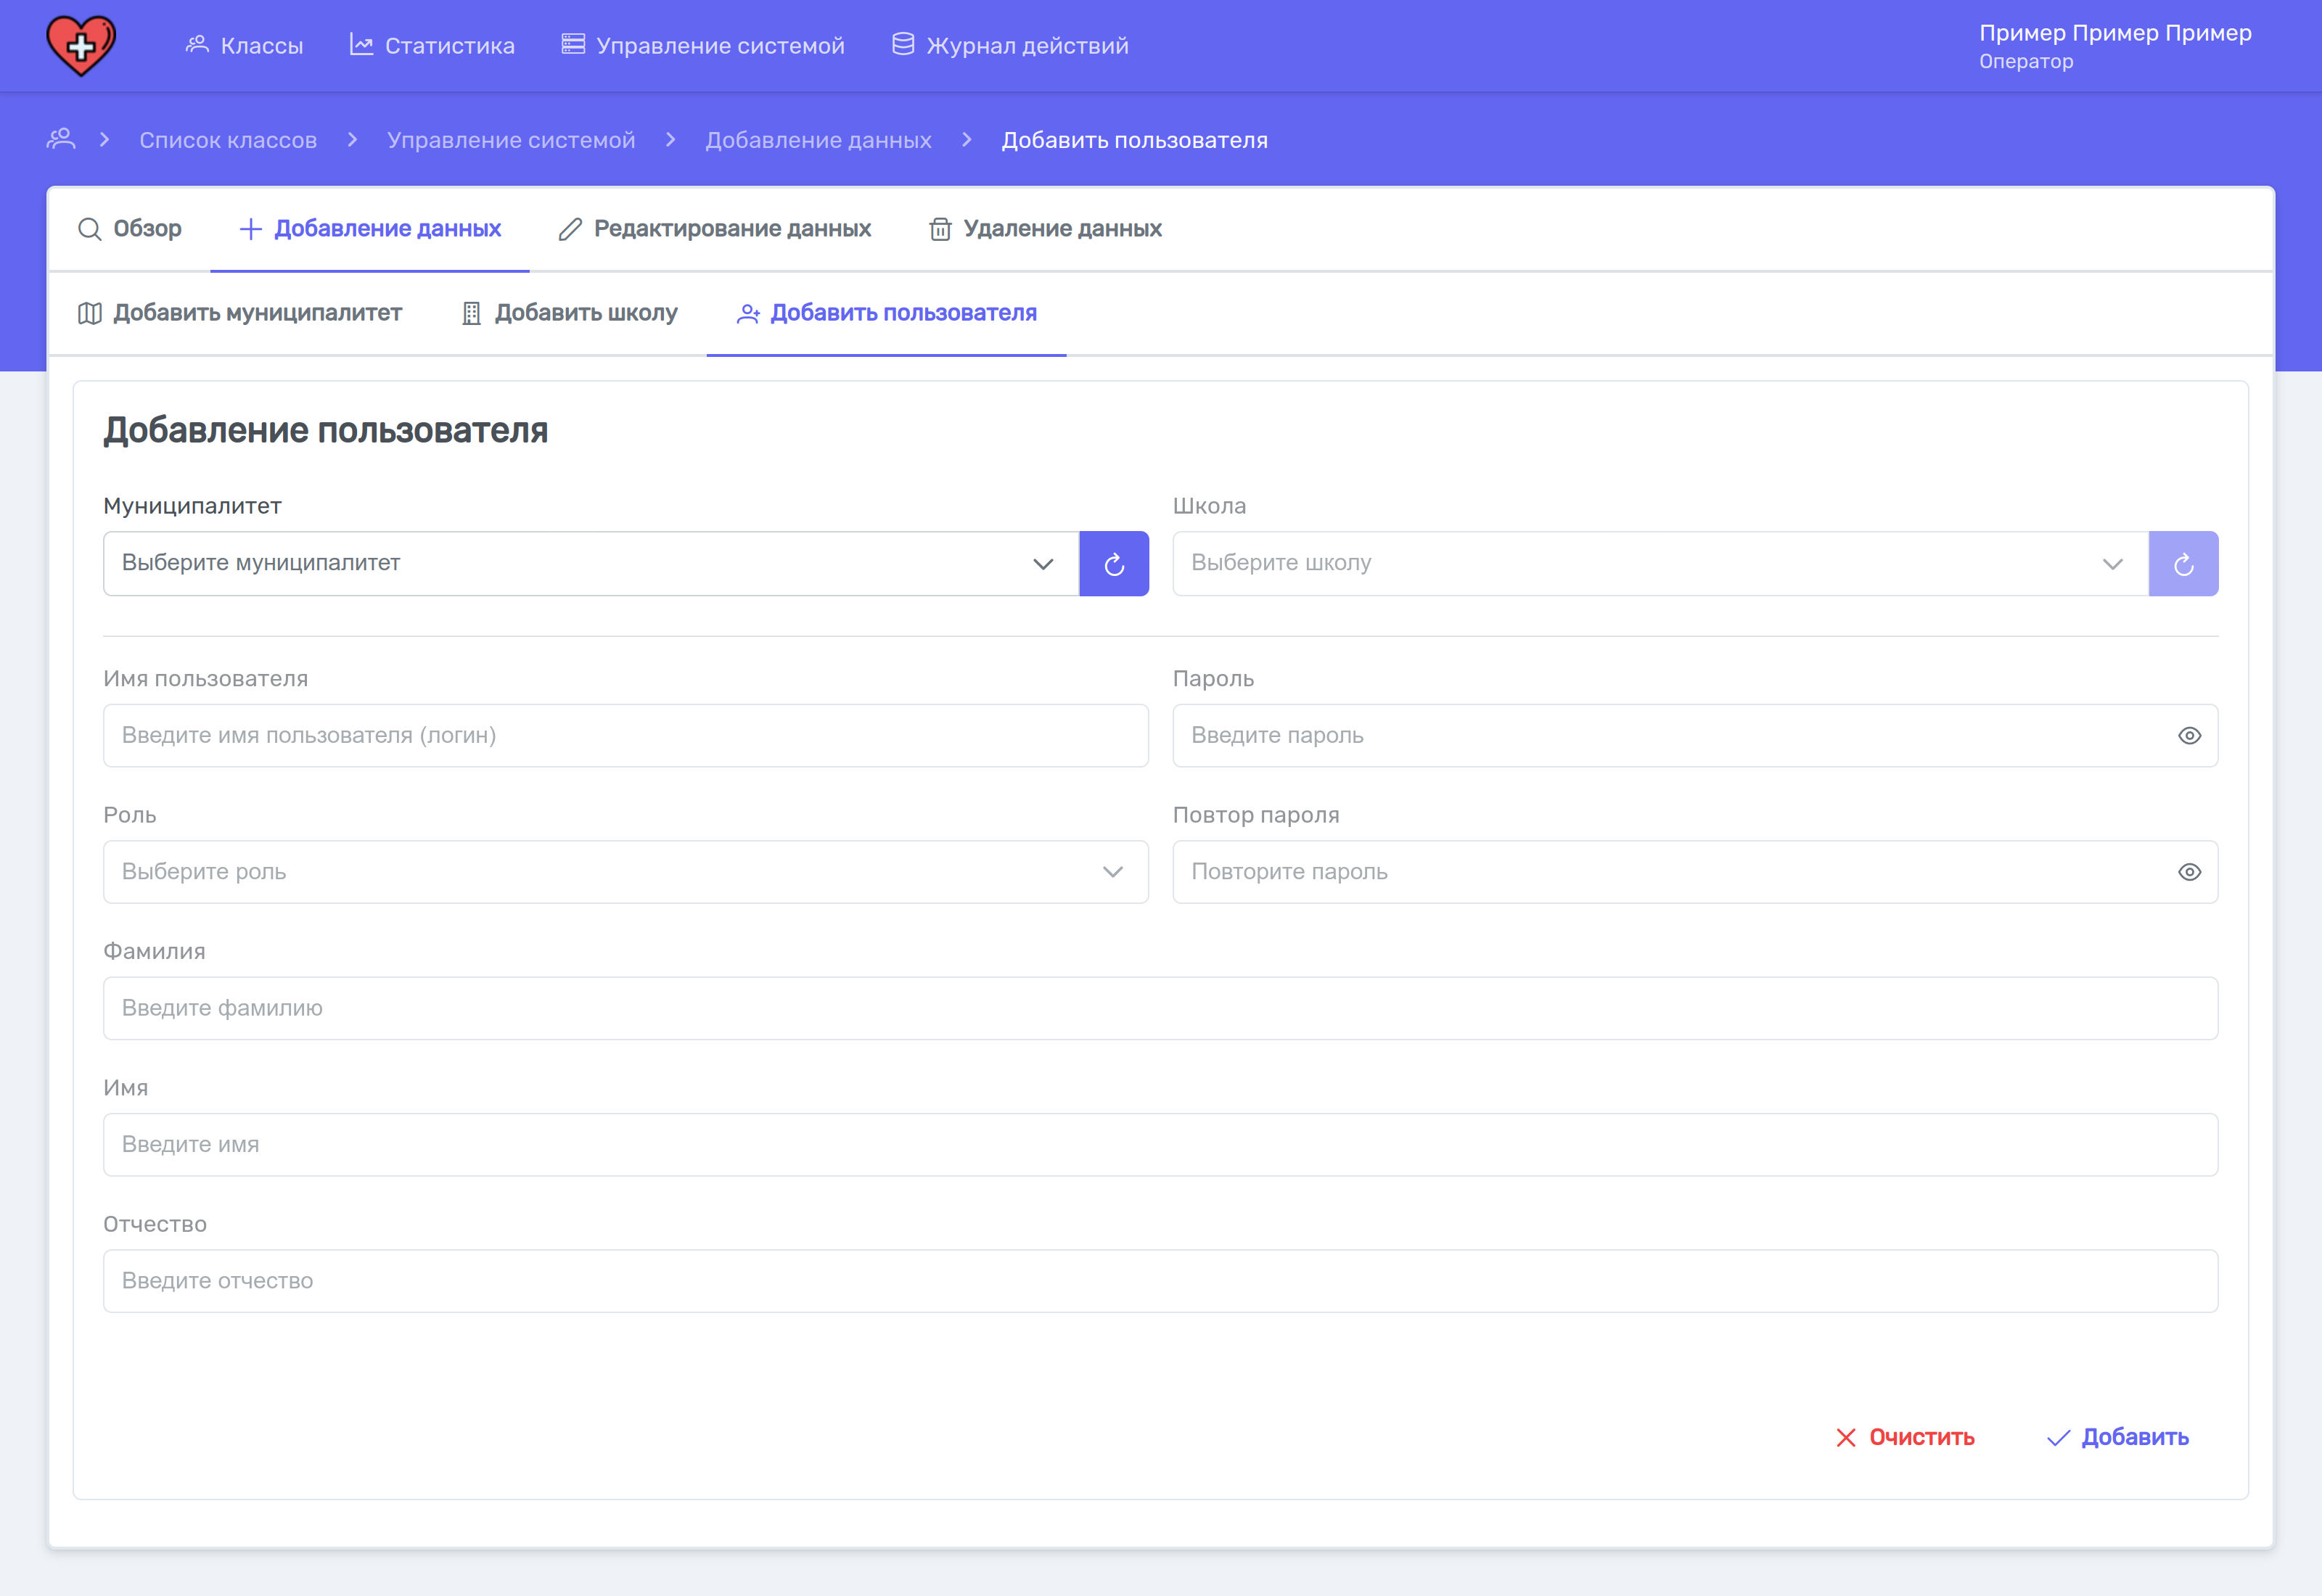Image resolution: width=2322 pixels, height=1596 pixels.
Task: Open the action log (Журнал действий)
Action: click(1010, 46)
